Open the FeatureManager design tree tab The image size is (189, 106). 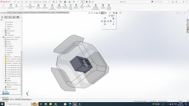pyautogui.click(x=2, y=17)
